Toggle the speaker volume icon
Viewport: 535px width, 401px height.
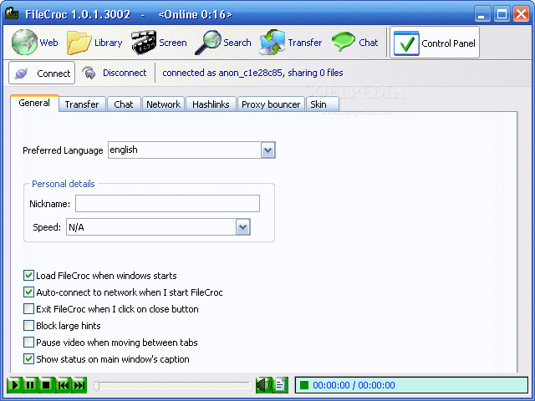point(264,385)
